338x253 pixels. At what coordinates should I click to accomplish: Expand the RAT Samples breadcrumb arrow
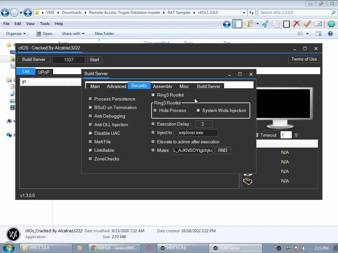tap(194, 13)
